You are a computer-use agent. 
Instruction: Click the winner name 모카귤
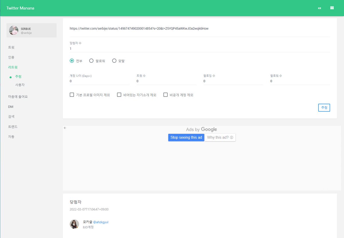pos(87,222)
